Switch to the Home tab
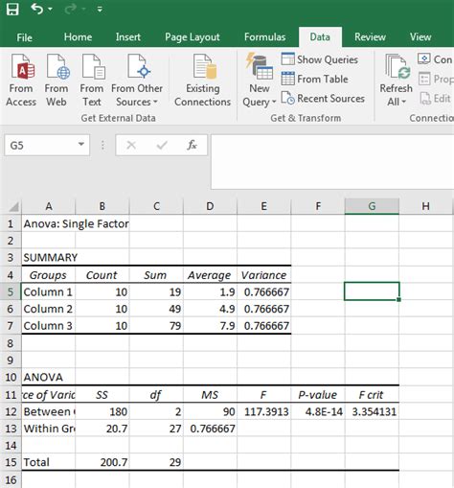The image size is (454, 488). 78,37
